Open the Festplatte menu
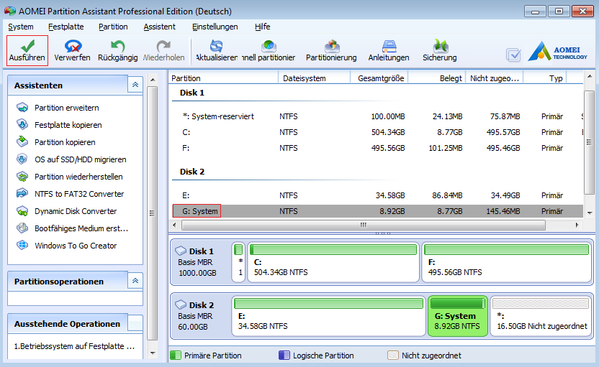Viewport: 599px width, 367px height. [66, 27]
